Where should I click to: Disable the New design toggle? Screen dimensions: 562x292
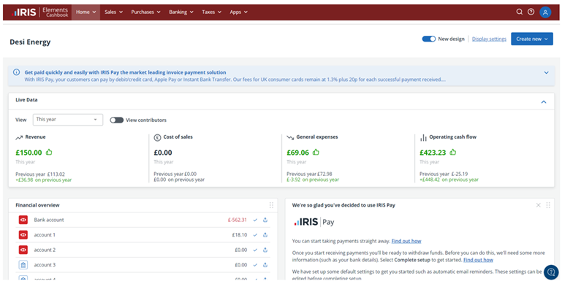click(x=428, y=39)
